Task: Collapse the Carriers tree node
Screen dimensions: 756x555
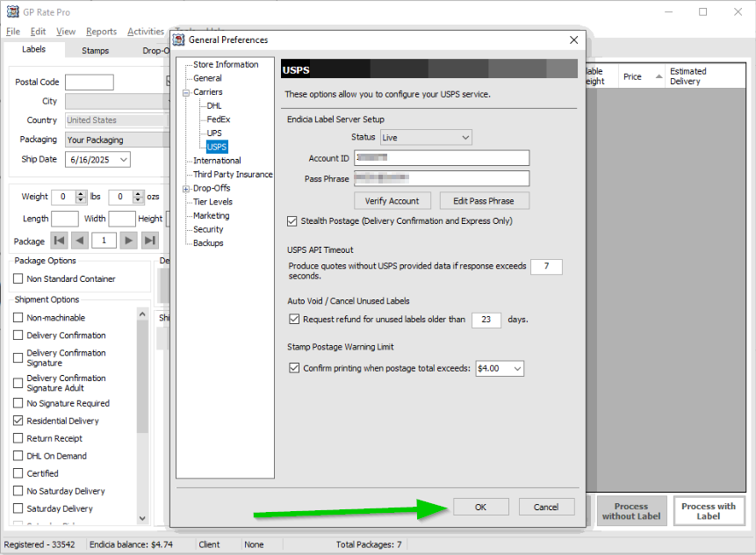Action: pos(186,92)
